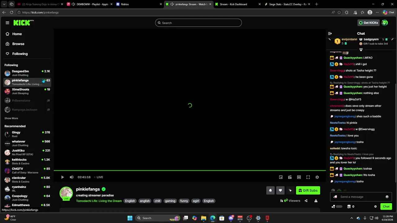Viewport: 397px width, 223px height.
Task: Click the sparkle subscribe icon
Action: [x=290, y=190]
